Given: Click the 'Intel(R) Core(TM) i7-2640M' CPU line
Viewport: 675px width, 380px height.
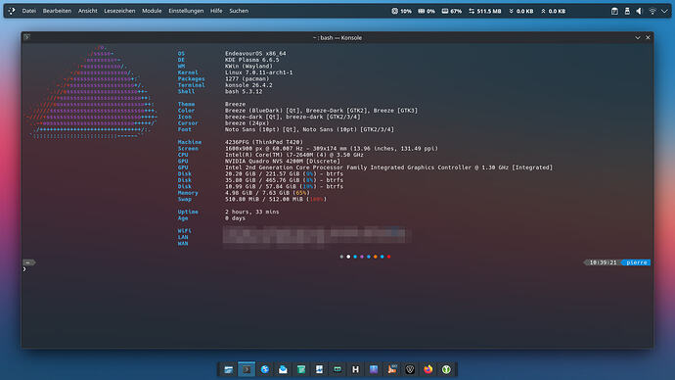Looking at the screenshot, I should pos(294,155).
